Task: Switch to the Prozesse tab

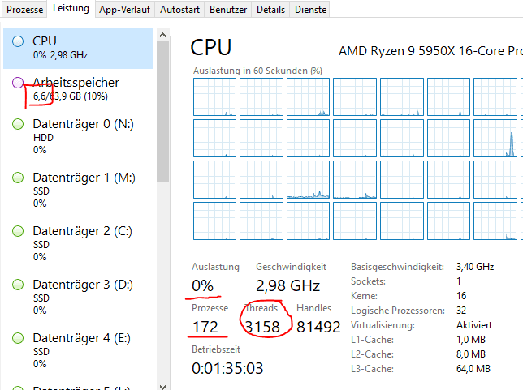Action: click(24, 10)
